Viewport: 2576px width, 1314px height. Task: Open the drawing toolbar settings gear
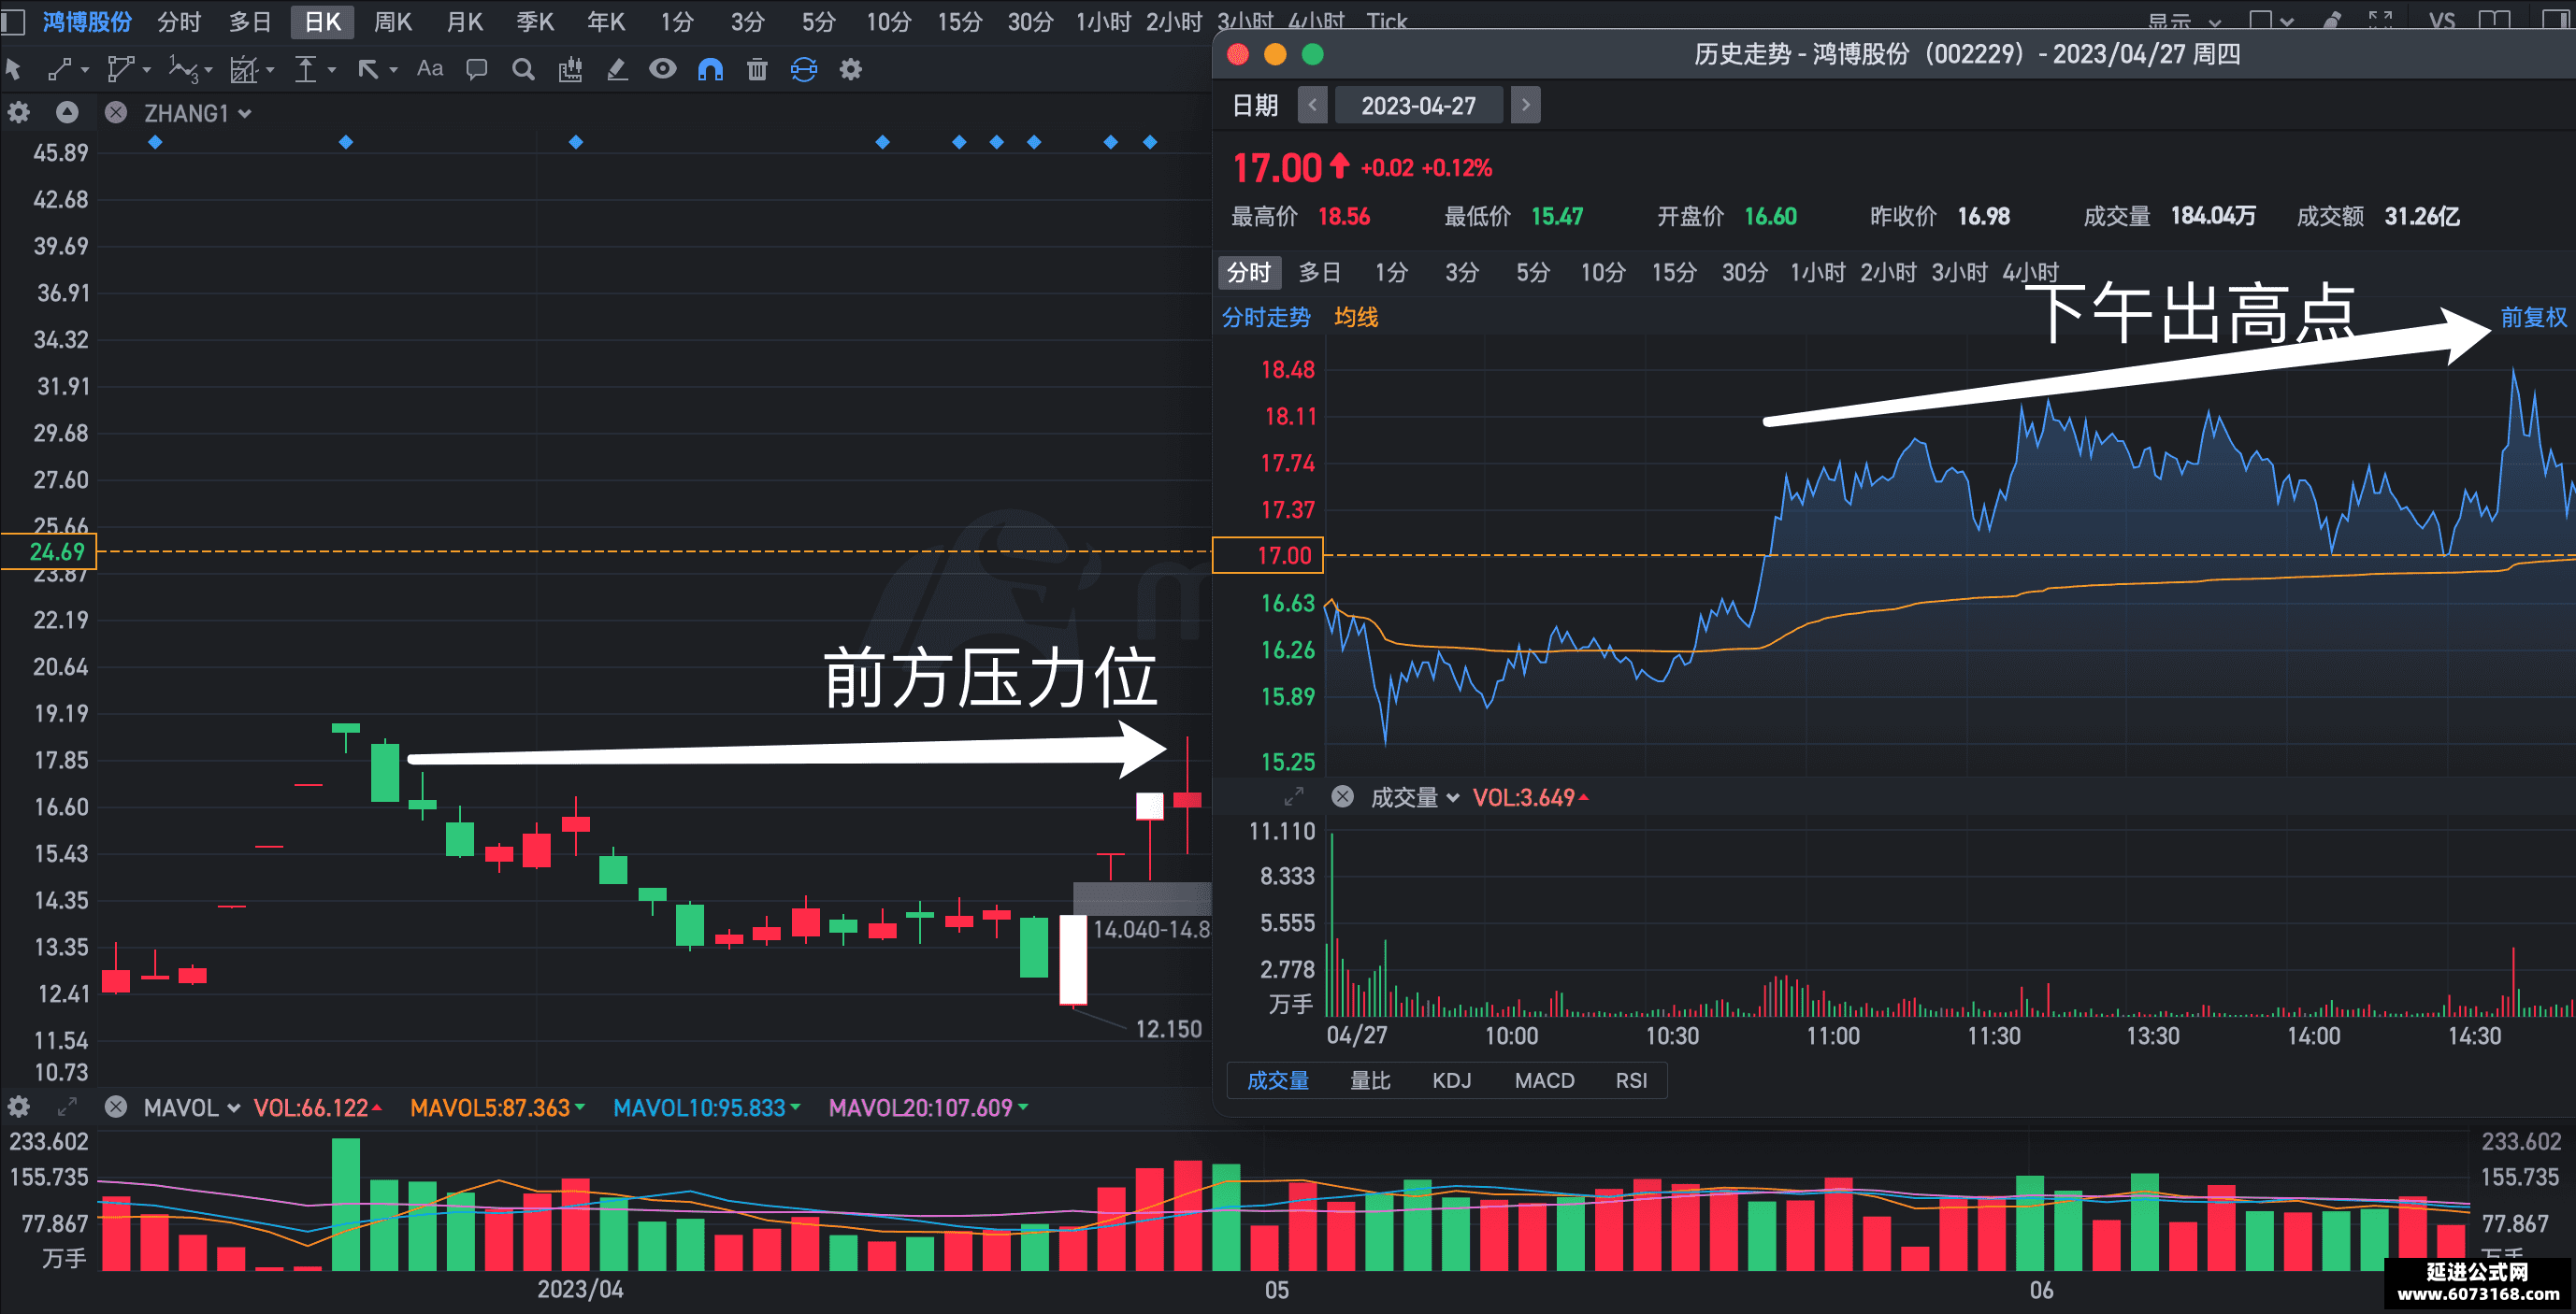click(851, 69)
